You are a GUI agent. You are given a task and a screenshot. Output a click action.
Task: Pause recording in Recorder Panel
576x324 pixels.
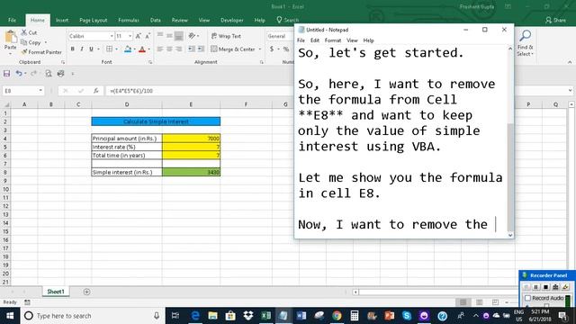tap(535, 286)
